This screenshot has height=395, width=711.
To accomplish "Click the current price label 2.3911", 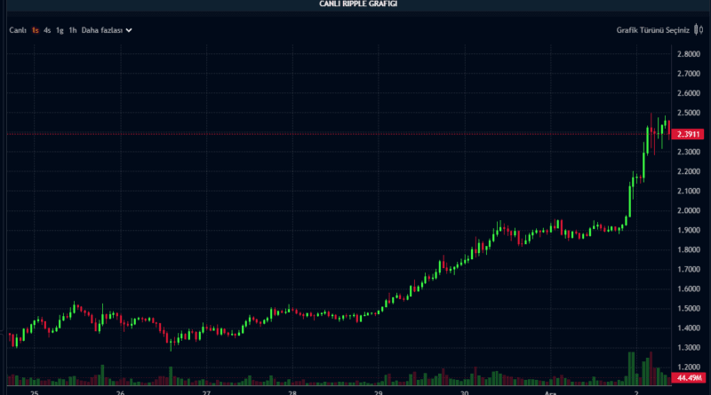I will click(x=687, y=134).
